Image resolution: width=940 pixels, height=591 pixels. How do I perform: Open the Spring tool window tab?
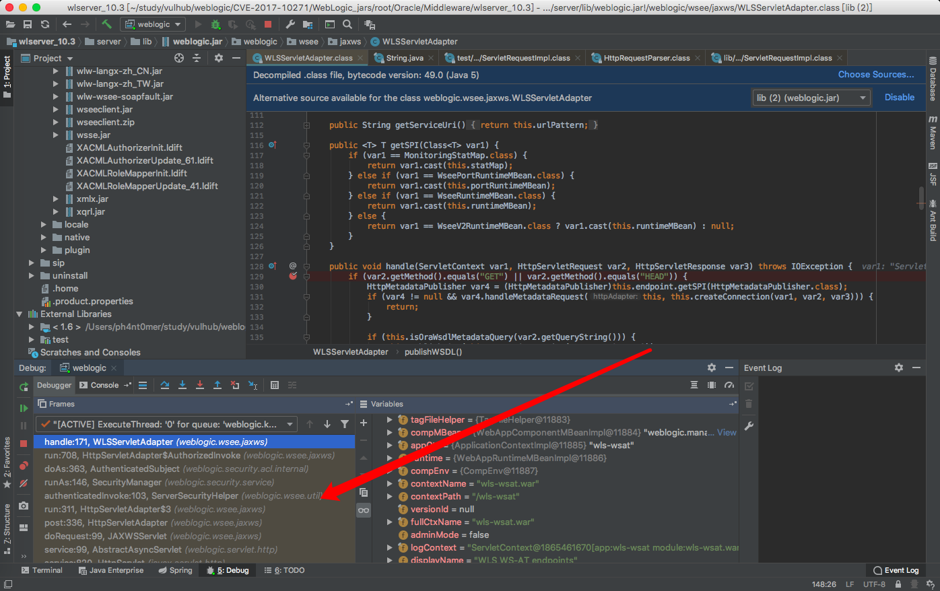point(175,570)
